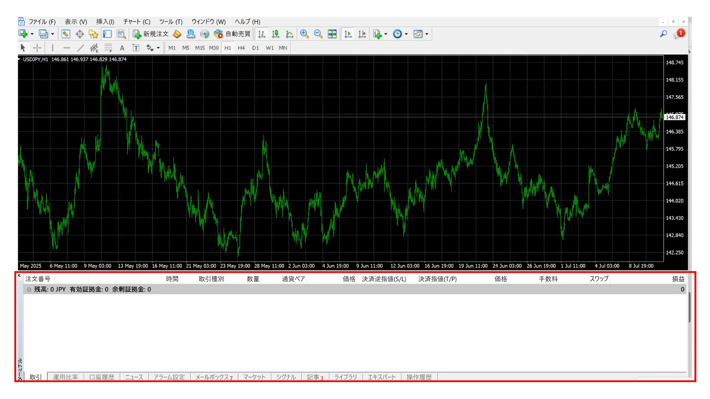Select the H4 timeframe button
The image size is (710, 399).
[241, 48]
